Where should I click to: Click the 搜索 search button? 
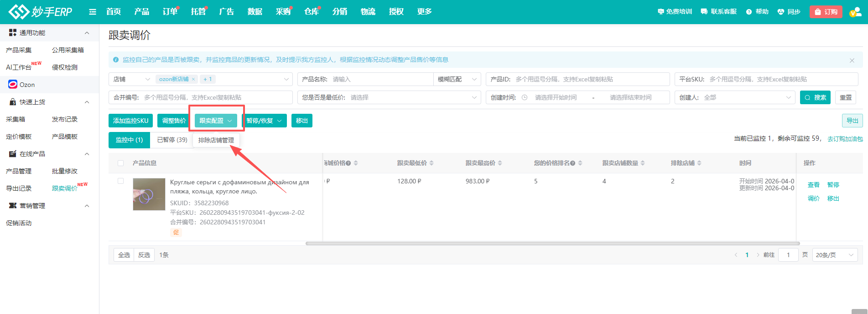816,97
